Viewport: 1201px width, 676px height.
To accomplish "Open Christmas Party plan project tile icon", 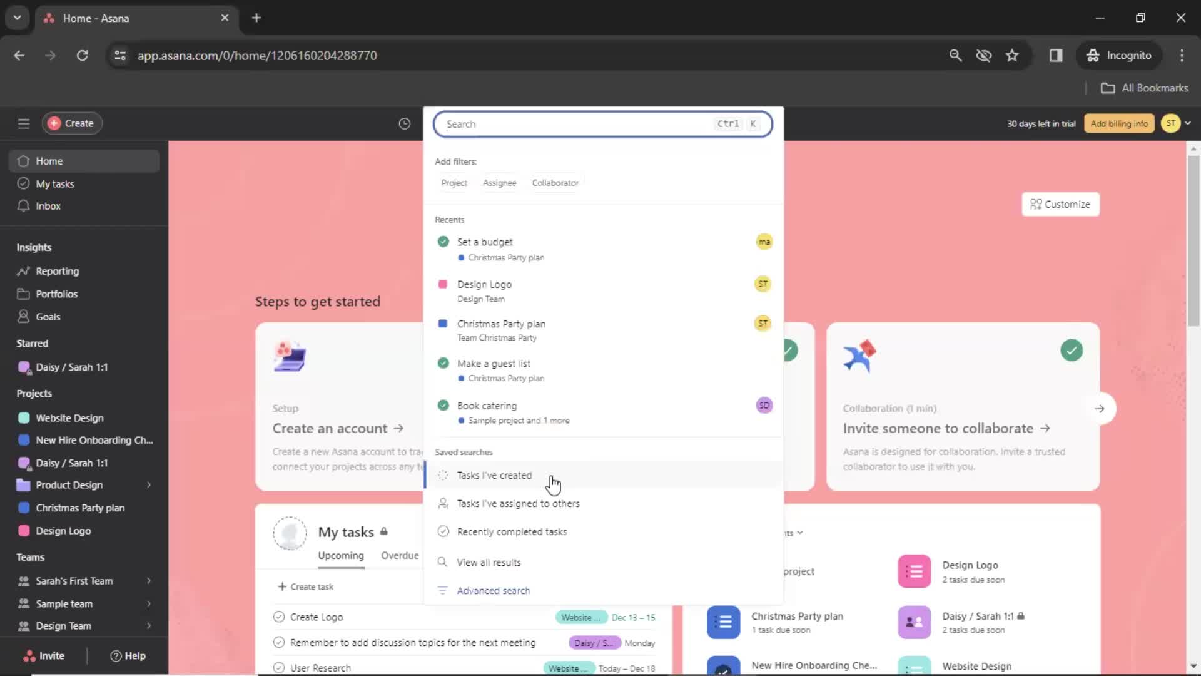I will [723, 622].
